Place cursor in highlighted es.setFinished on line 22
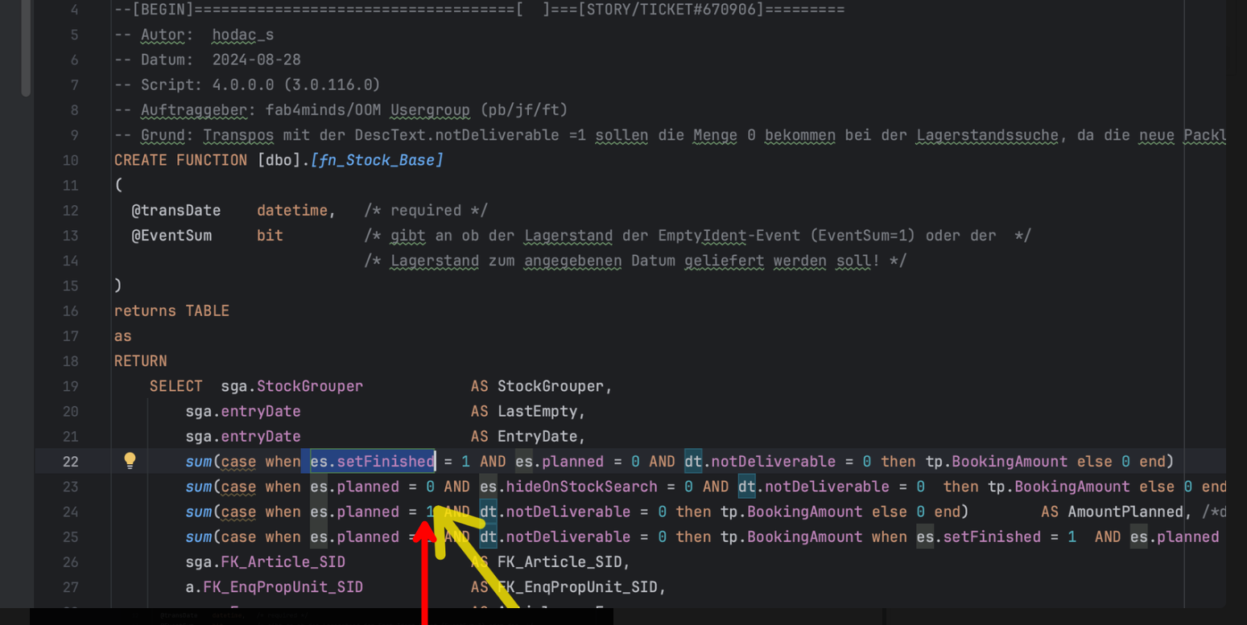The image size is (1247, 625). click(x=373, y=461)
